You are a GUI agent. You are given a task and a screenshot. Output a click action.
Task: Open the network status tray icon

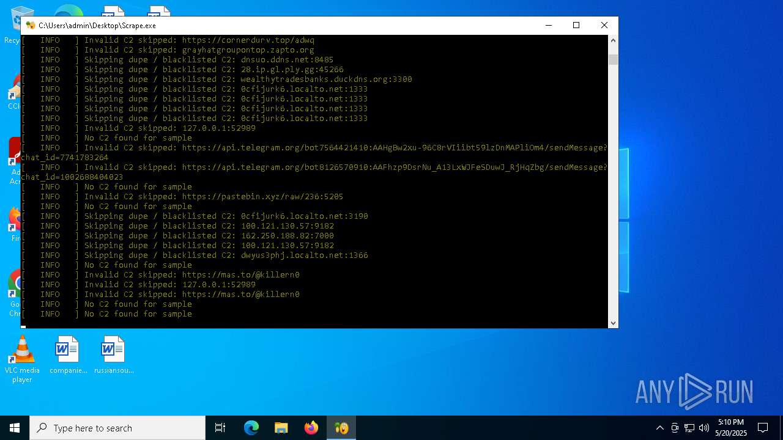689,428
